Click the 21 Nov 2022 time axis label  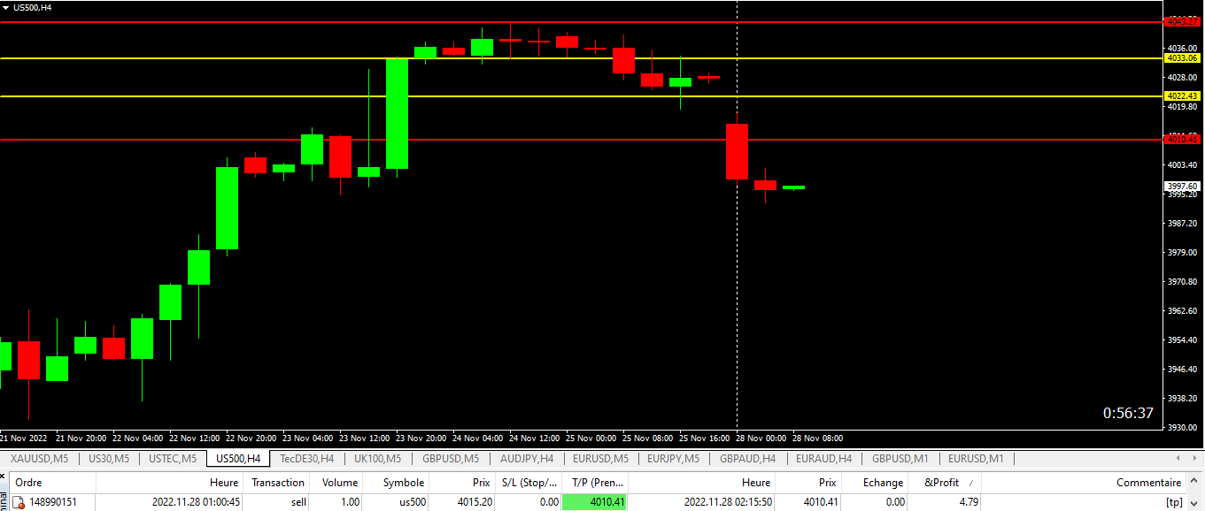coord(24,438)
